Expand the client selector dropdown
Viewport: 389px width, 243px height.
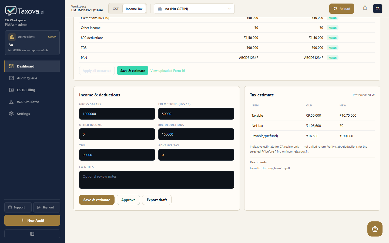tap(194, 9)
